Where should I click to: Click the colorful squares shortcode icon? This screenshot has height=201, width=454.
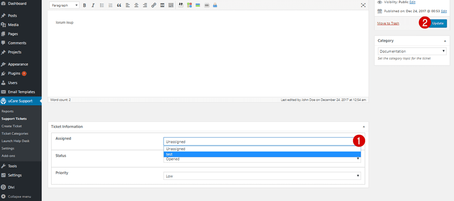point(189,5)
